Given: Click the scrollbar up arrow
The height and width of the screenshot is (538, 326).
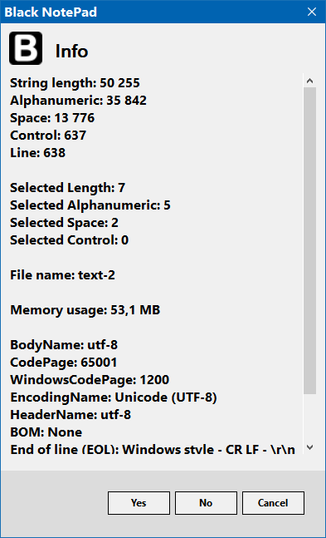Looking at the screenshot, I should (310, 81).
